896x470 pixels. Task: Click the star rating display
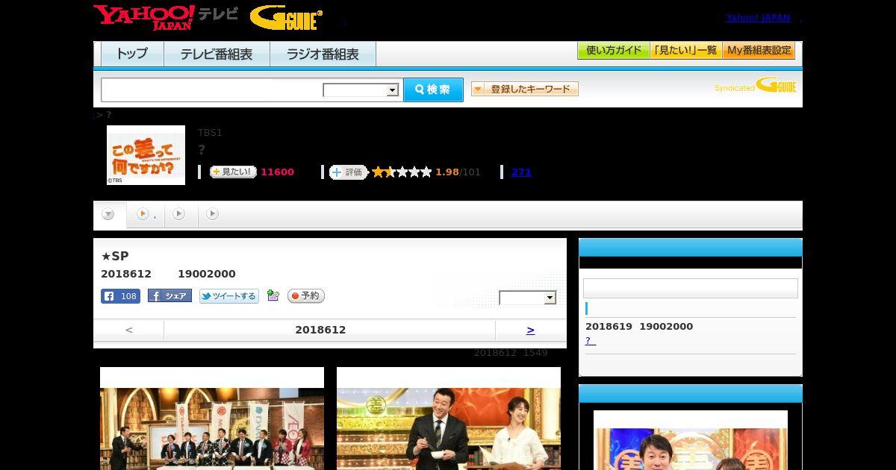402,172
